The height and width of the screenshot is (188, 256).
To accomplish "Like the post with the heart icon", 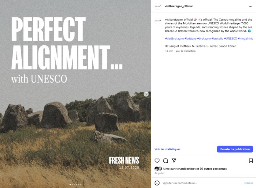I will pos(157,161).
